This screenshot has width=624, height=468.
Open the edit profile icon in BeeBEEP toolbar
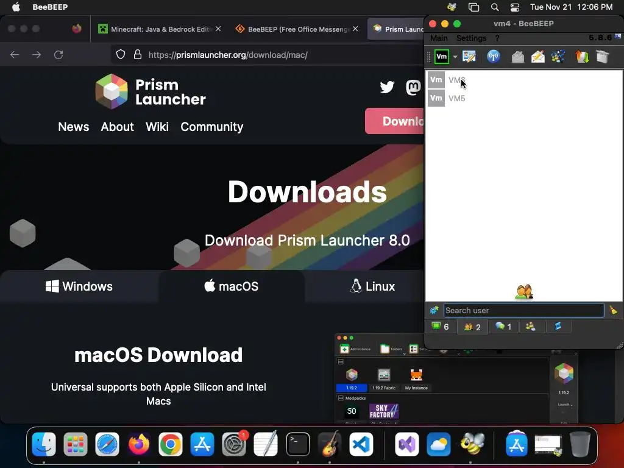(469, 57)
